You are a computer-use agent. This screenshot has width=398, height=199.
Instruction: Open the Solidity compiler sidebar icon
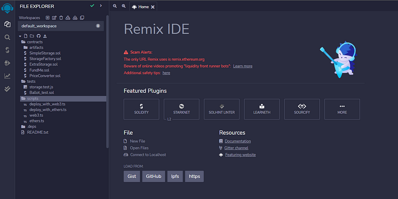coord(7,50)
